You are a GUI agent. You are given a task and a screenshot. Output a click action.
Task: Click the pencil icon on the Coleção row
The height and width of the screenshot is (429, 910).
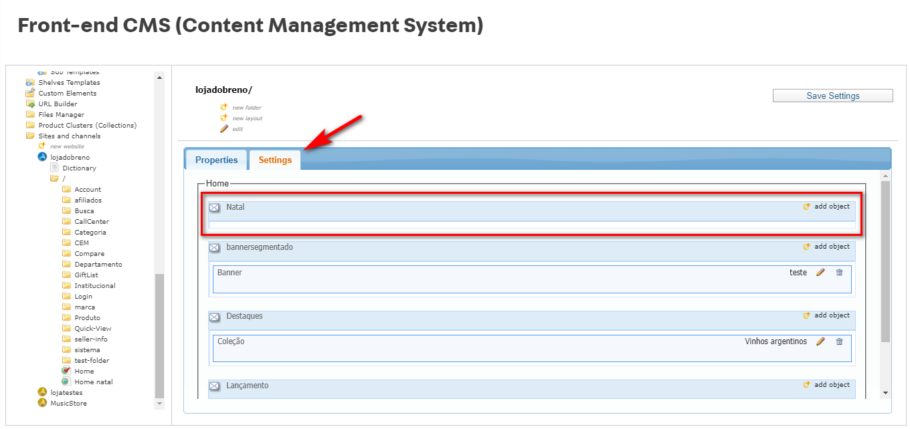(x=820, y=341)
